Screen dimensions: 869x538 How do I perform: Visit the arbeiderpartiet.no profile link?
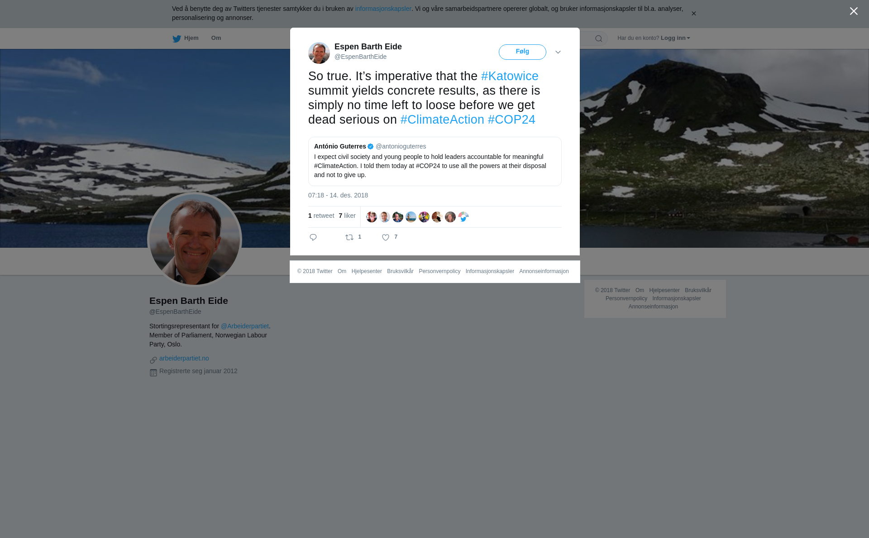pyautogui.click(x=184, y=358)
